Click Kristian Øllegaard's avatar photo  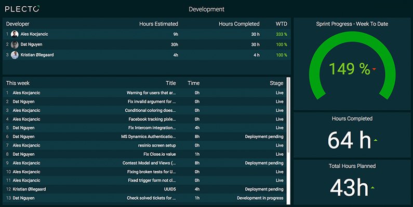click(15, 55)
